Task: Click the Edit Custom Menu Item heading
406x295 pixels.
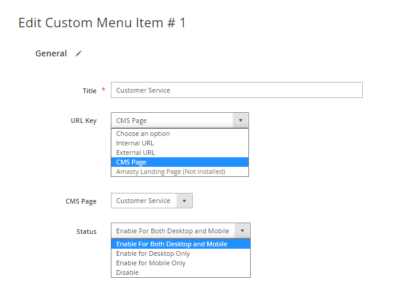Action: pyautogui.click(x=102, y=23)
